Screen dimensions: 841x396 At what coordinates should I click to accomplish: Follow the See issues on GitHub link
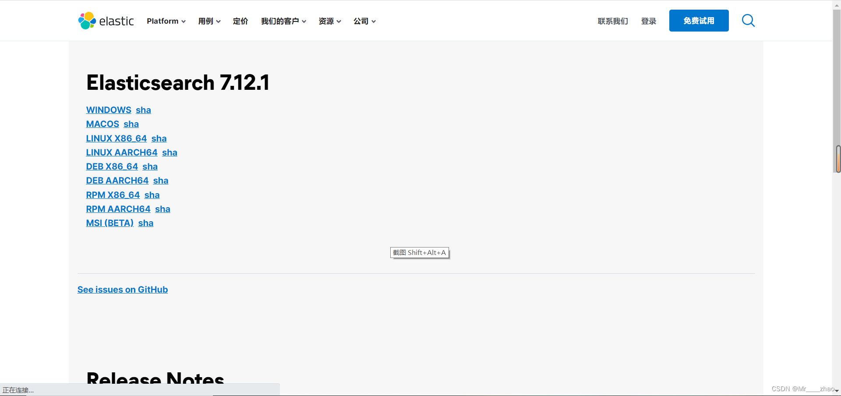click(x=123, y=290)
